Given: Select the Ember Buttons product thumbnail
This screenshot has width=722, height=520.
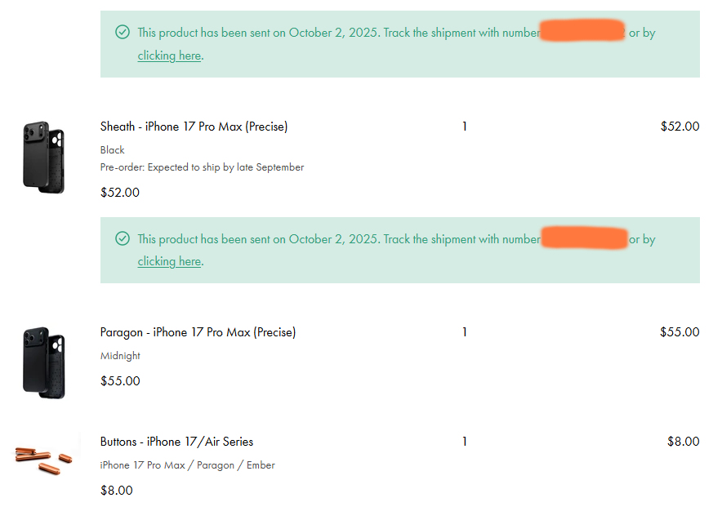Looking at the screenshot, I should pyautogui.click(x=44, y=460).
